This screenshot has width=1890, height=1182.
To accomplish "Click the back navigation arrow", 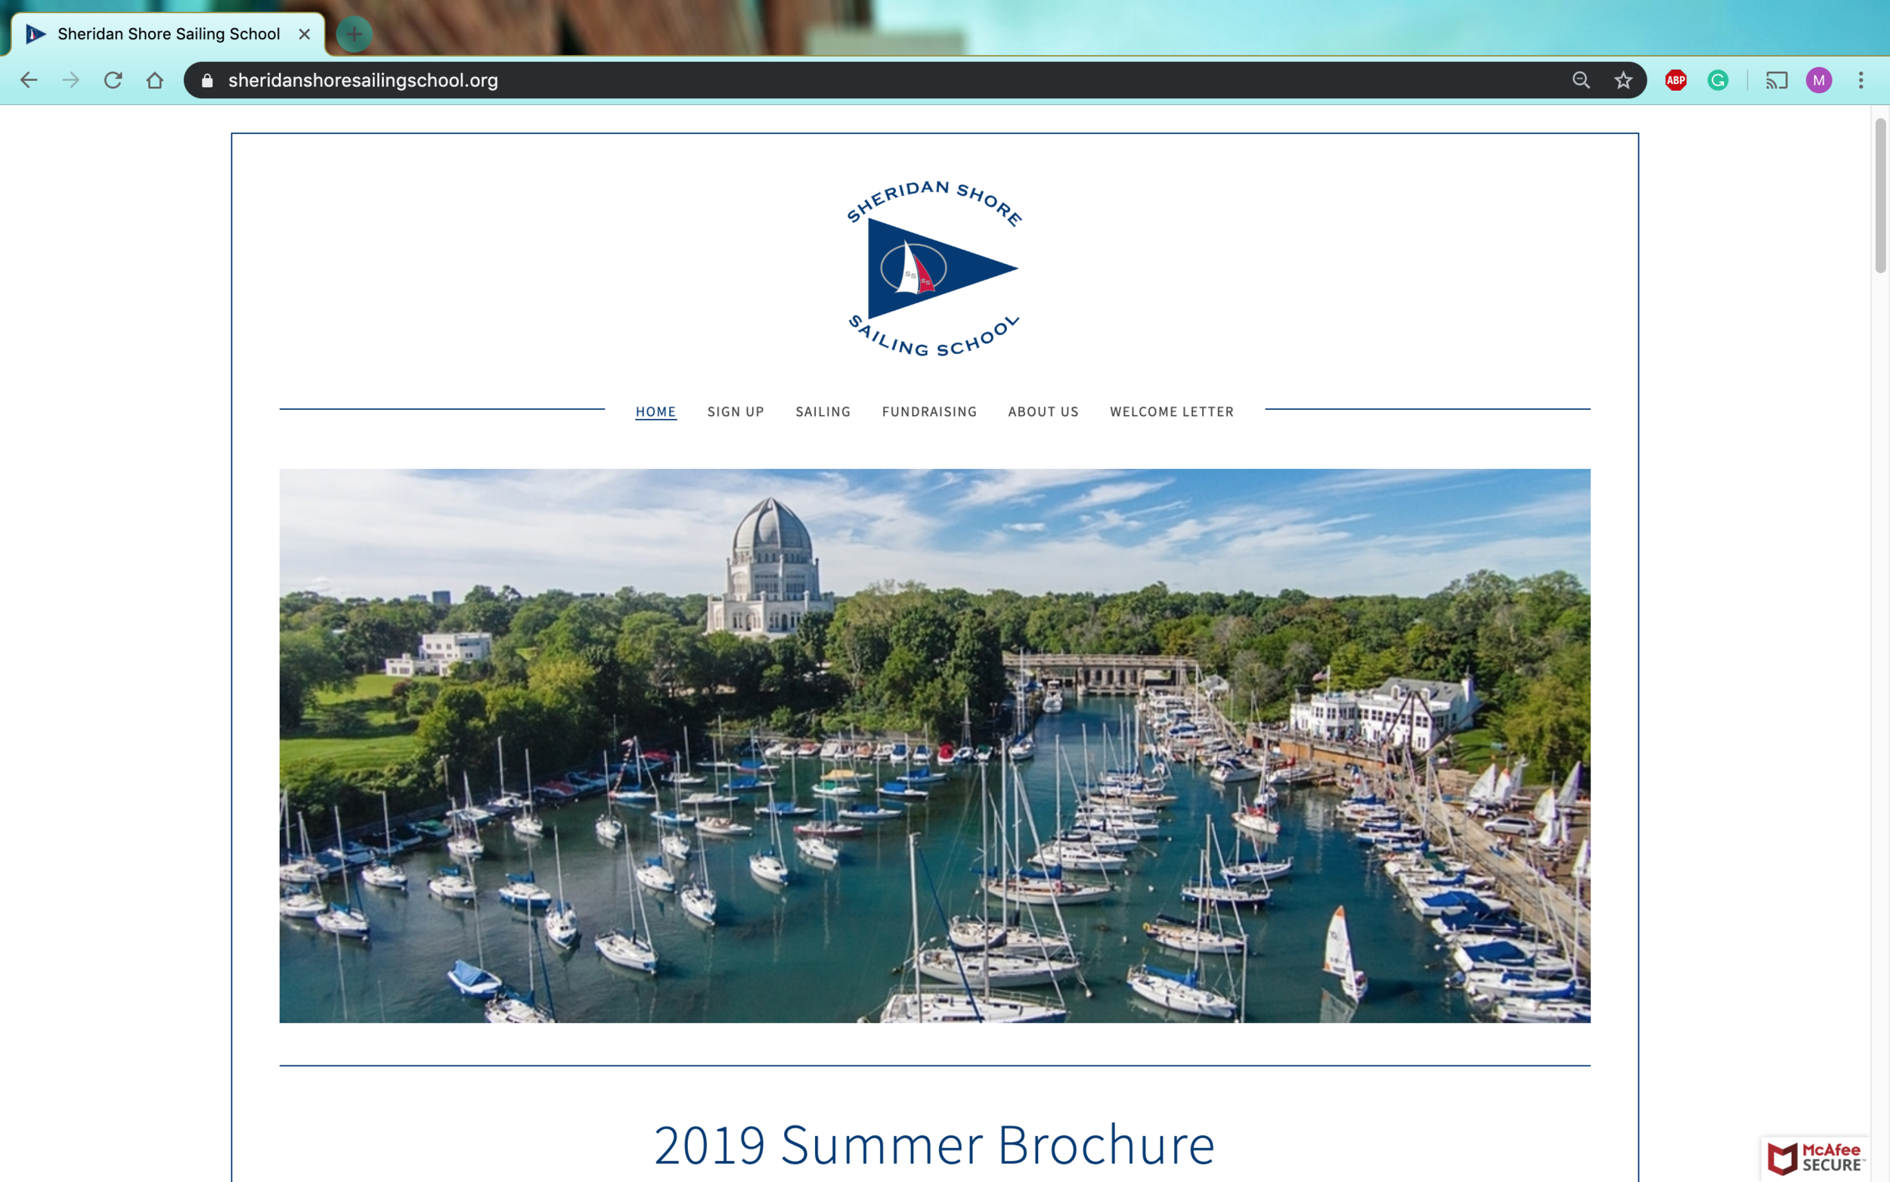I will tap(29, 79).
